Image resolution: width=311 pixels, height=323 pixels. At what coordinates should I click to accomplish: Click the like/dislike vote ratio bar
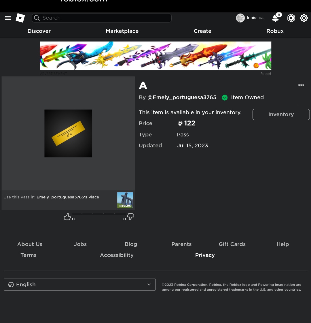(99, 214)
